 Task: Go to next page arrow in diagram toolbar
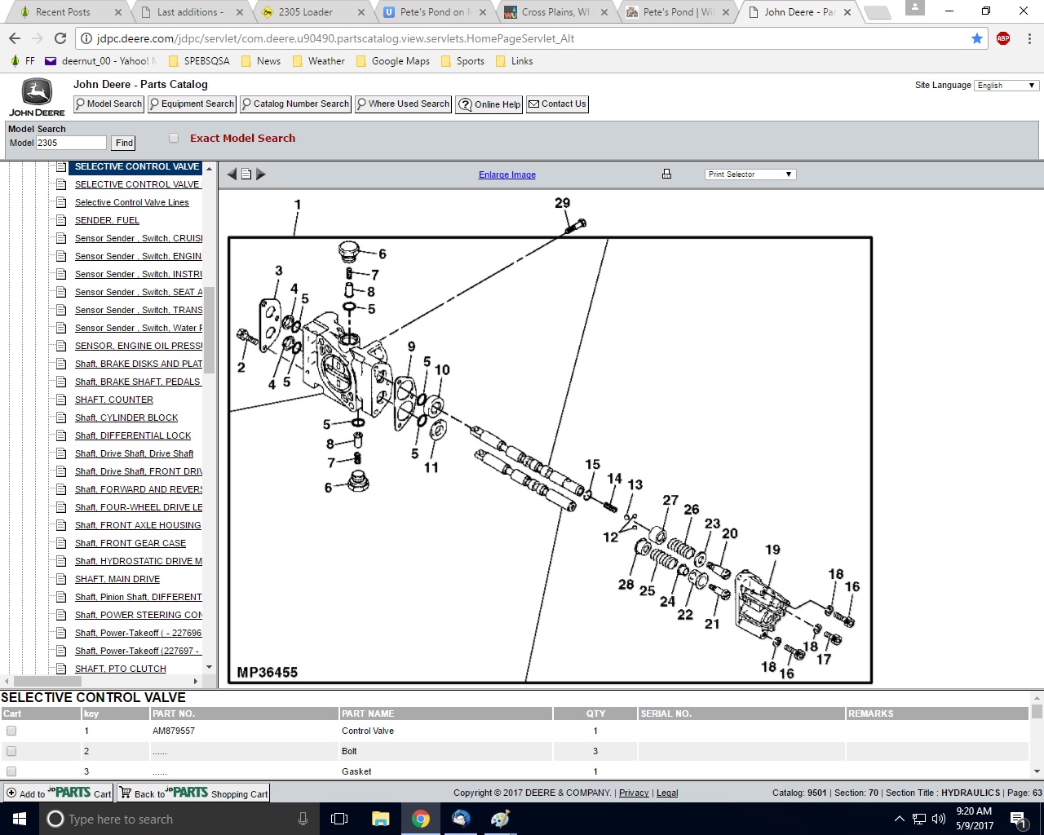261,174
